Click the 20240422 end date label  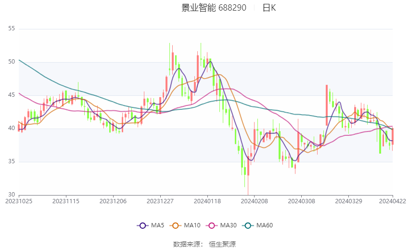coord(392,201)
